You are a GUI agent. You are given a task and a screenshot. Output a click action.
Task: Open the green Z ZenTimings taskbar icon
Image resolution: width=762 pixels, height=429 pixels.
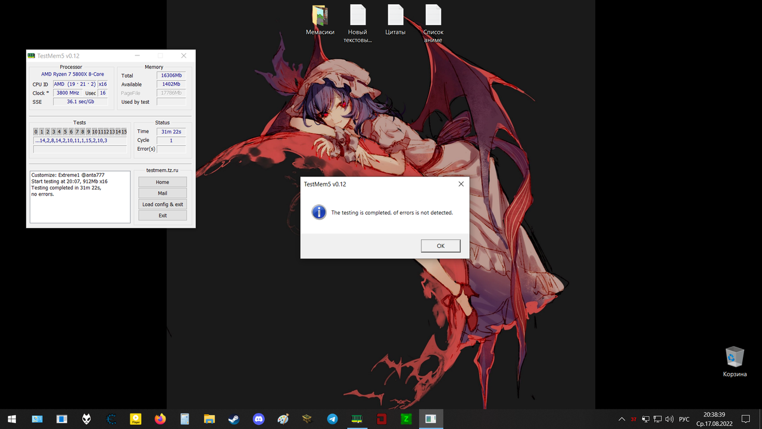tap(406, 419)
